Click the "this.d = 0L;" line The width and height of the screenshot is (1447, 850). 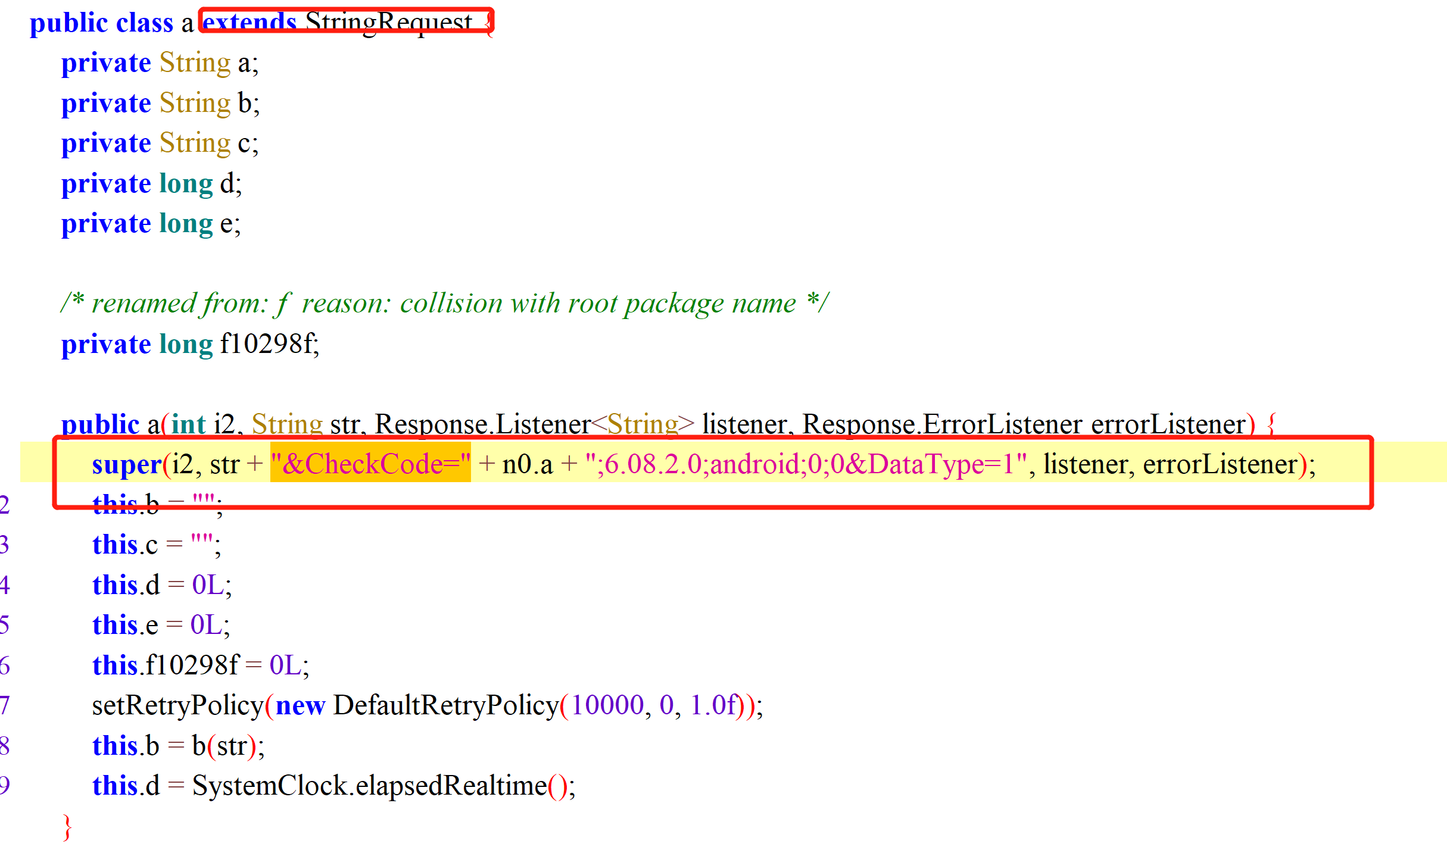click(162, 585)
